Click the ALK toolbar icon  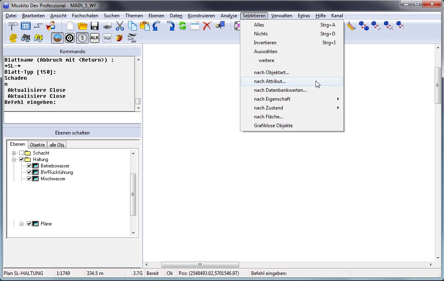(x=95, y=38)
